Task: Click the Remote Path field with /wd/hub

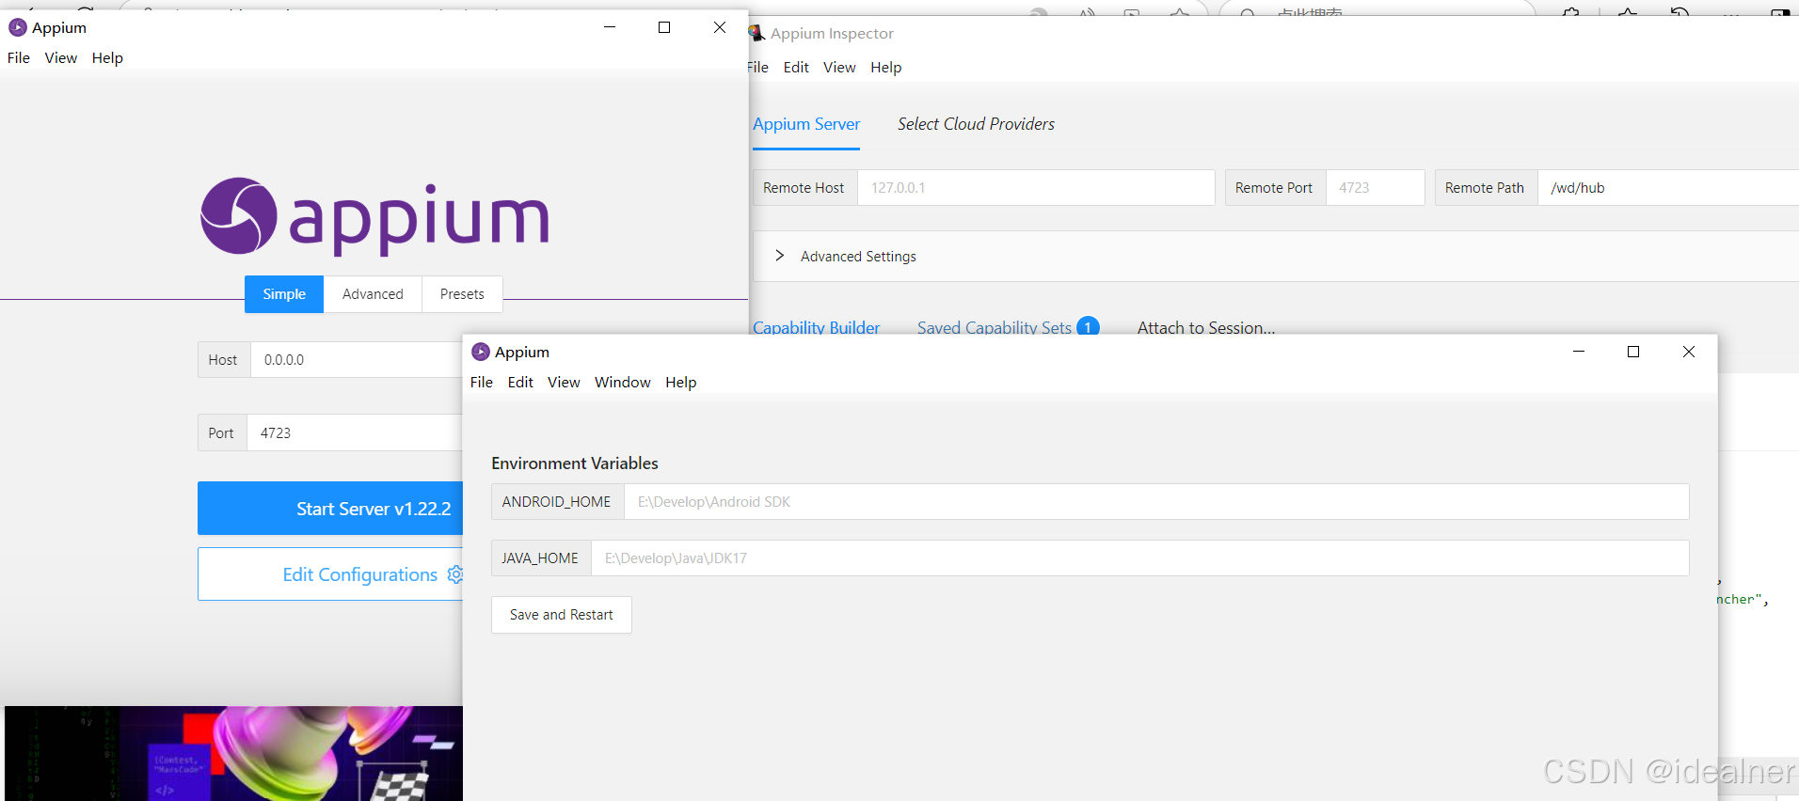Action: (x=1668, y=188)
